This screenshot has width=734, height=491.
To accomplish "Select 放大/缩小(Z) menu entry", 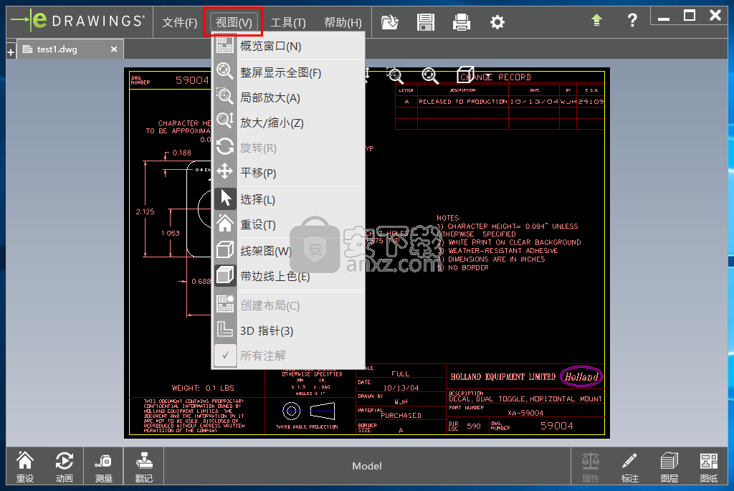I will (x=288, y=123).
